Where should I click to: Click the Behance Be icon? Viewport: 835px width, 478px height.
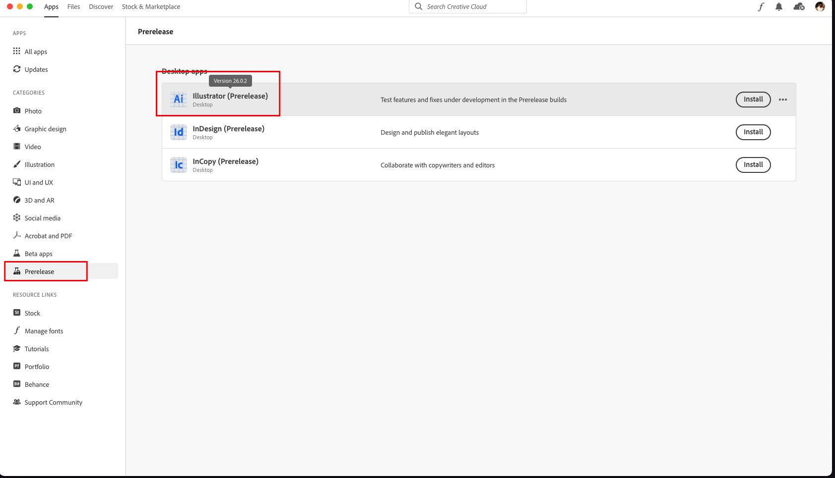[x=17, y=384]
